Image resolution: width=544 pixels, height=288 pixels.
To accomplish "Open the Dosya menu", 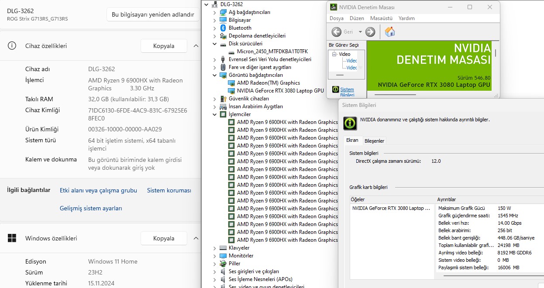I will coord(337,18).
